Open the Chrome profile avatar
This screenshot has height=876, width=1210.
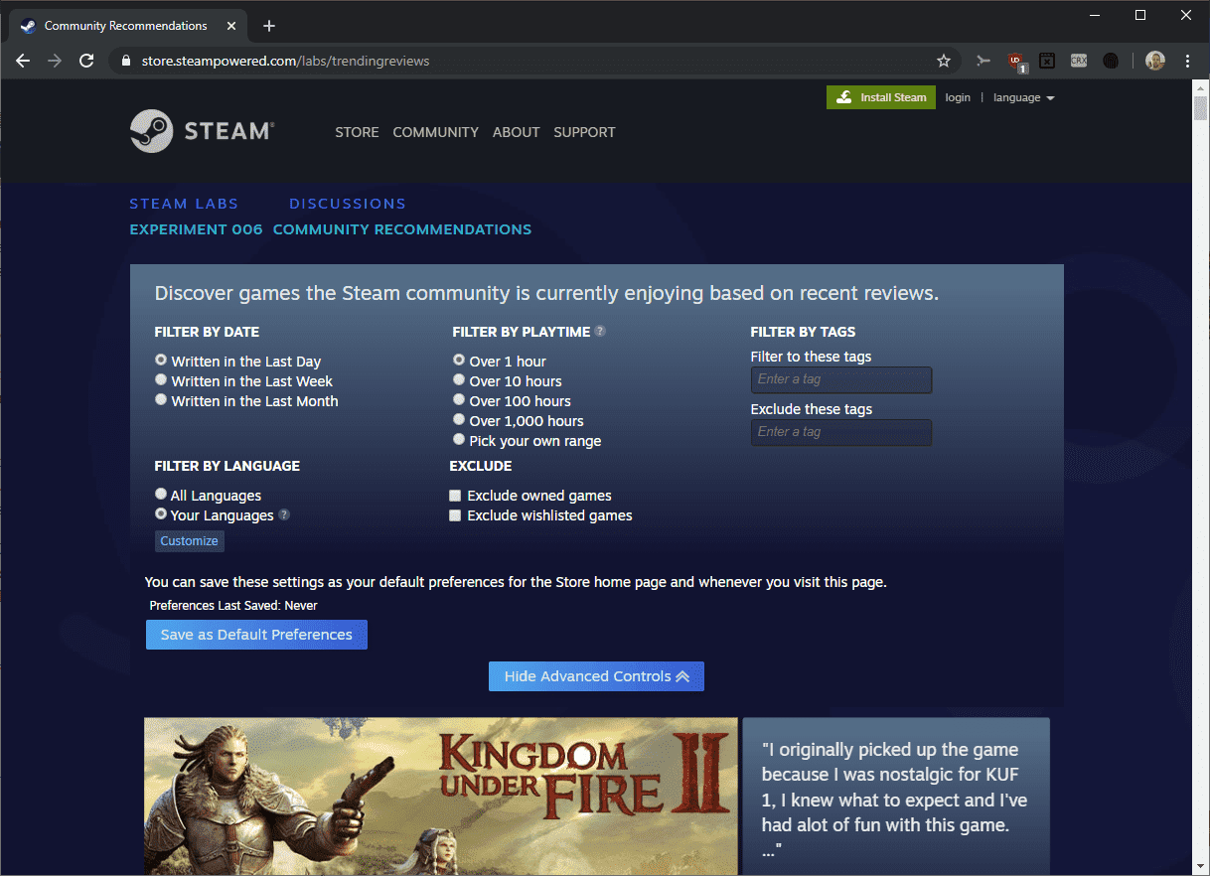click(1154, 61)
